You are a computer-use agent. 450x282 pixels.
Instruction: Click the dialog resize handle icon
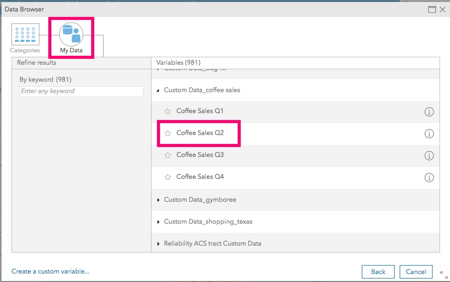pos(444,274)
